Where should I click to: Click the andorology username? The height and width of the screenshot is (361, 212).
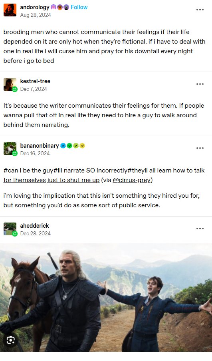tap(35, 7)
